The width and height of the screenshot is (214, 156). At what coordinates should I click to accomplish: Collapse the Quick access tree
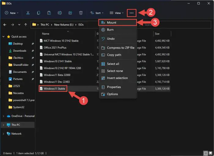point(3,37)
